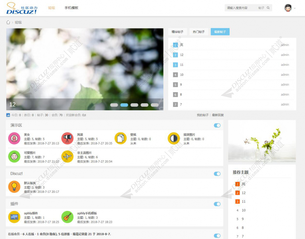Click rank badge 1 in latest posts list
This screenshot has height=239, width=305.
175,45
